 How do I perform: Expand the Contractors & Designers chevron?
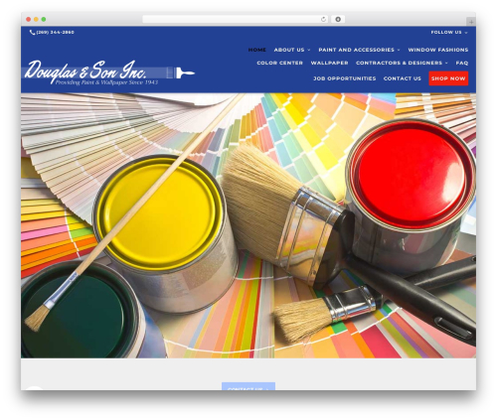[446, 63]
